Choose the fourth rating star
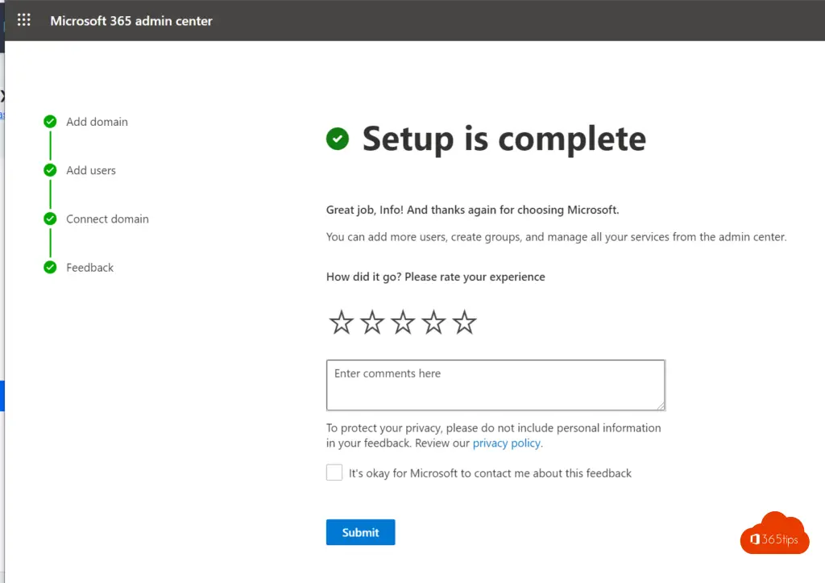The image size is (825, 583). (433, 323)
